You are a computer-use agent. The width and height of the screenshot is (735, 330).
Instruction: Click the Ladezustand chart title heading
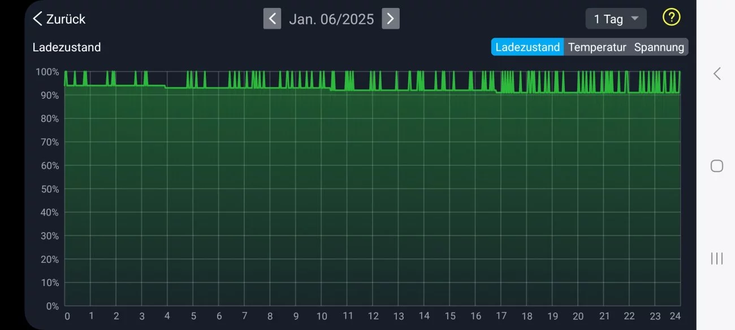(x=67, y=47)
